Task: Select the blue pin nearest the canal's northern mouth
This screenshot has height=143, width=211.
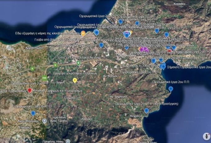Action: (x=120, y=21)
